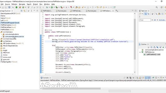Click the Open Type folder icon

coord(77,7)
